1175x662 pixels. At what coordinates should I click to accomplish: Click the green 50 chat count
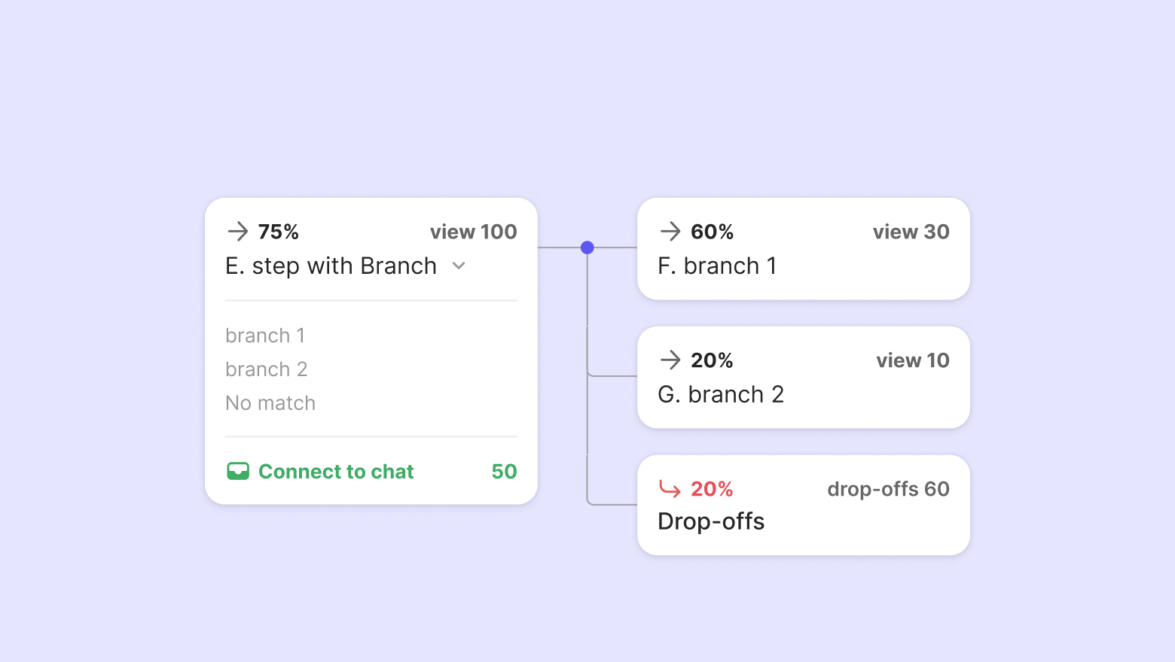(x=504, y=472)
